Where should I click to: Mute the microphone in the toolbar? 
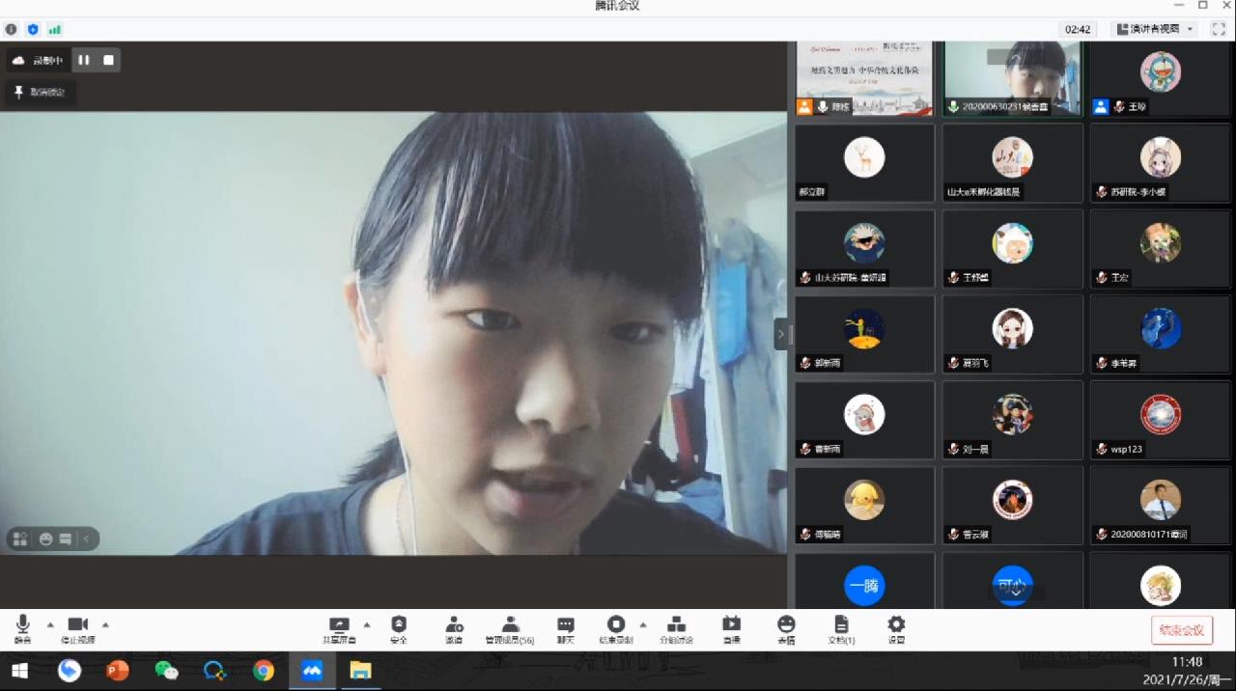[22, 628]
